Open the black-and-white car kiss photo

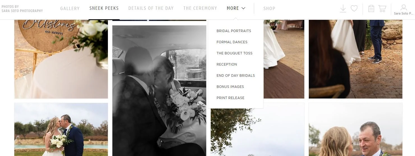pyautogui.click(x=159, y=91)
